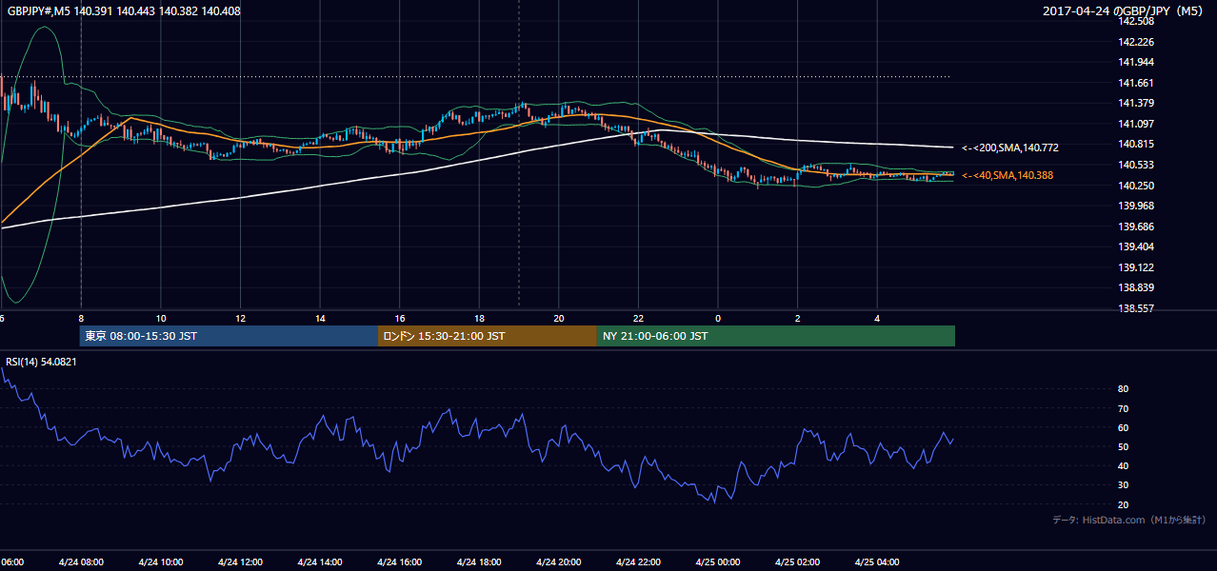Click the データ: HistData.com credit text
1217x571 pixels.
pos(1129,520)
